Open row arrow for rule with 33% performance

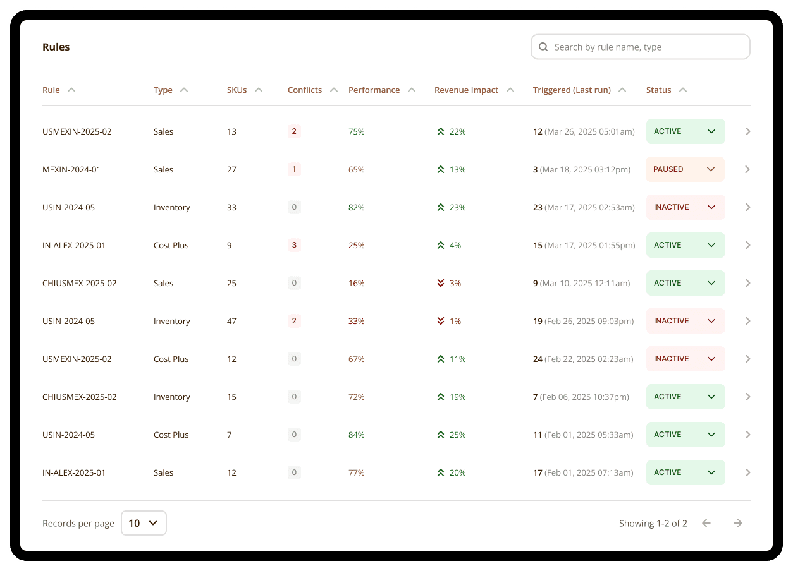coord(747,321)
